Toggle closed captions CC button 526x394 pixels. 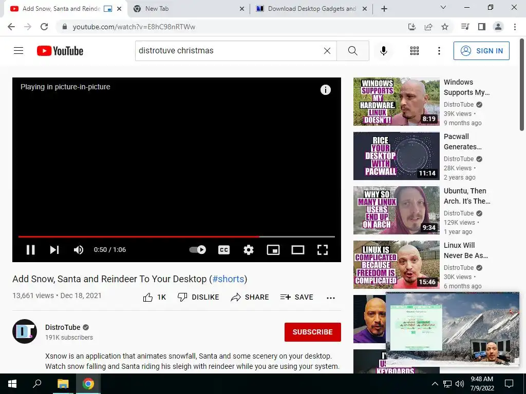pos(224,250)
